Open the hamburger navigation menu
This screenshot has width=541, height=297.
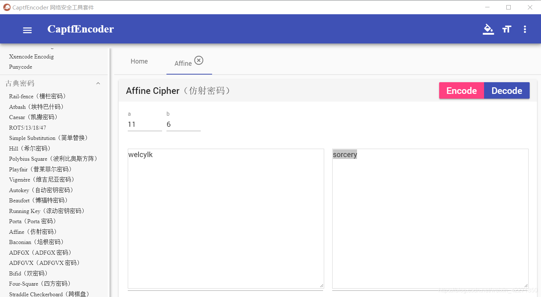tap(27, 30)
